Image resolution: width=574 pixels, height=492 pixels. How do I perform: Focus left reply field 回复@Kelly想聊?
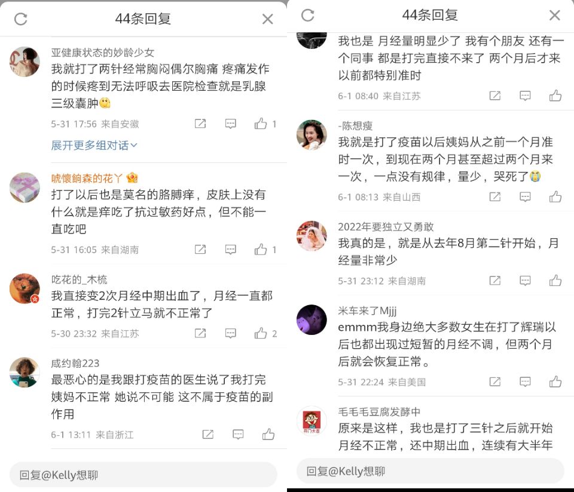click(x=143, y=475)
